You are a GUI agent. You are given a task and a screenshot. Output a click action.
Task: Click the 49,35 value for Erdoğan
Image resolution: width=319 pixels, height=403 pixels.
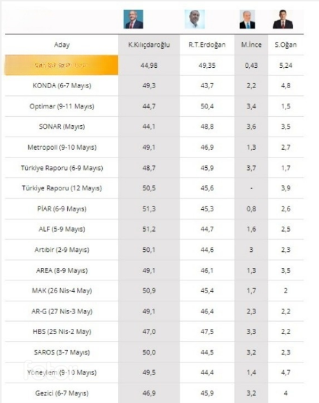point(207,65)
